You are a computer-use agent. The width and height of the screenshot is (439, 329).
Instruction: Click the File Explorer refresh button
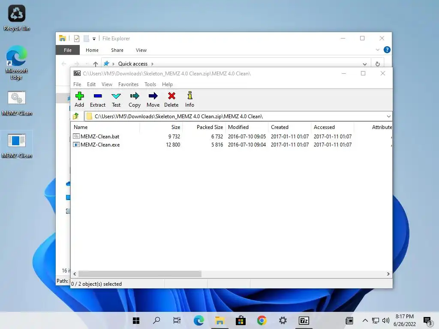tap(377, 64)
